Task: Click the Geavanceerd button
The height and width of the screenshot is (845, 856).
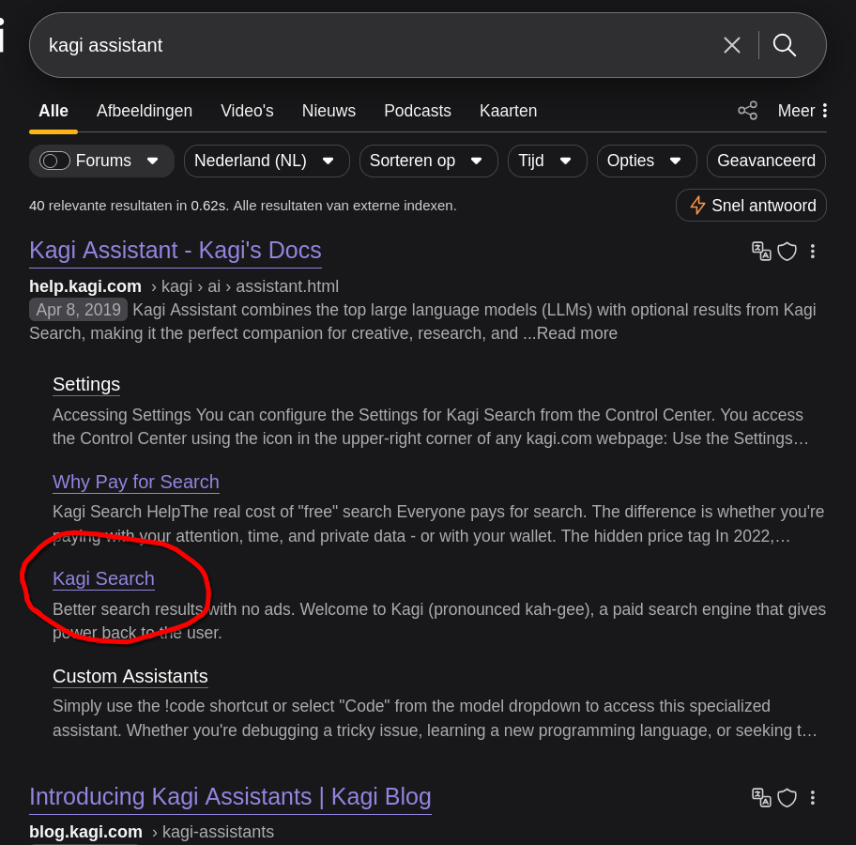Action: coord(766,161)
